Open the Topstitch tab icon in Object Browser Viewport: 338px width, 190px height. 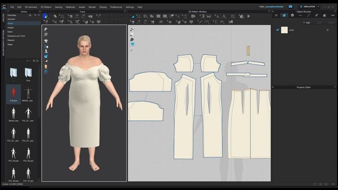pos(308,15)
